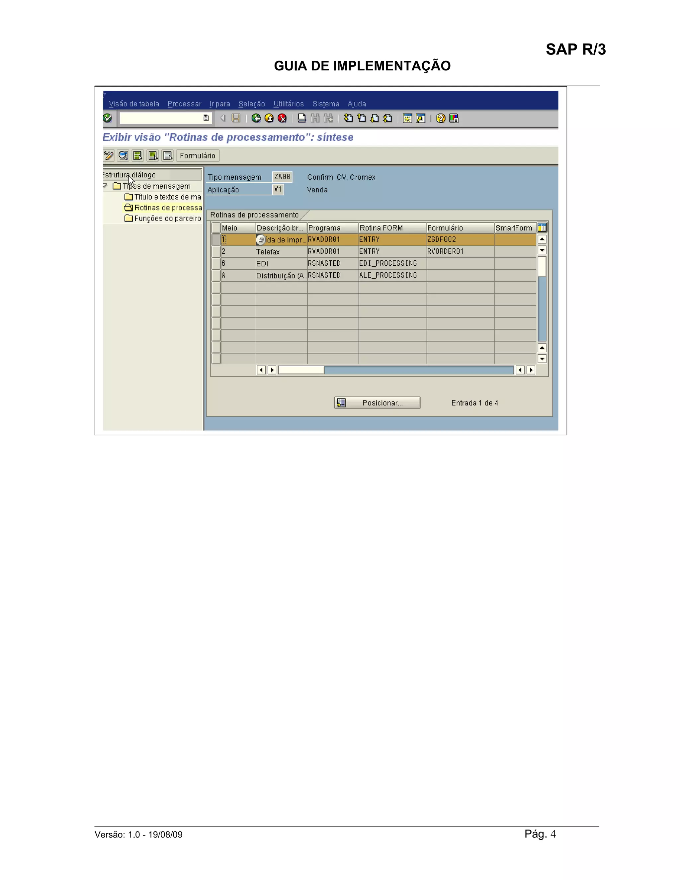Open Help with the question mark icon

(x=441, y=118)
